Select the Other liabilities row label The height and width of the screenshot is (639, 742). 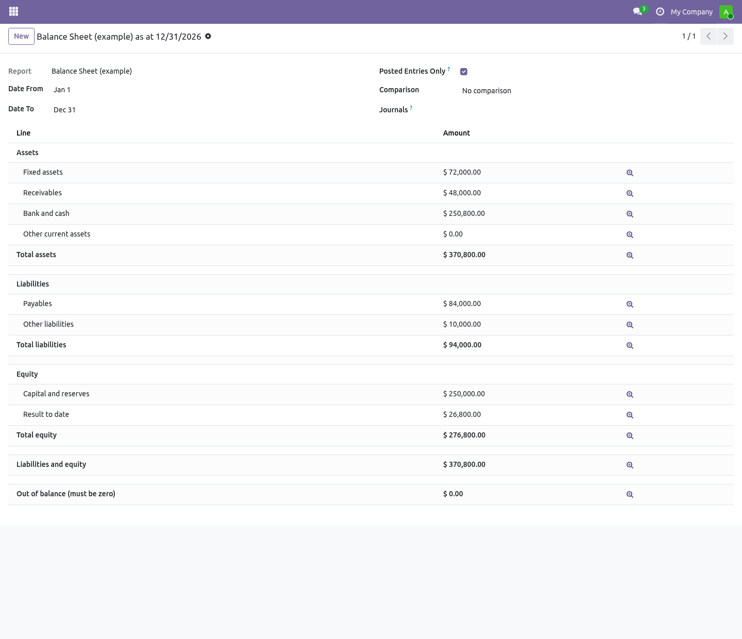click(48, 324)
